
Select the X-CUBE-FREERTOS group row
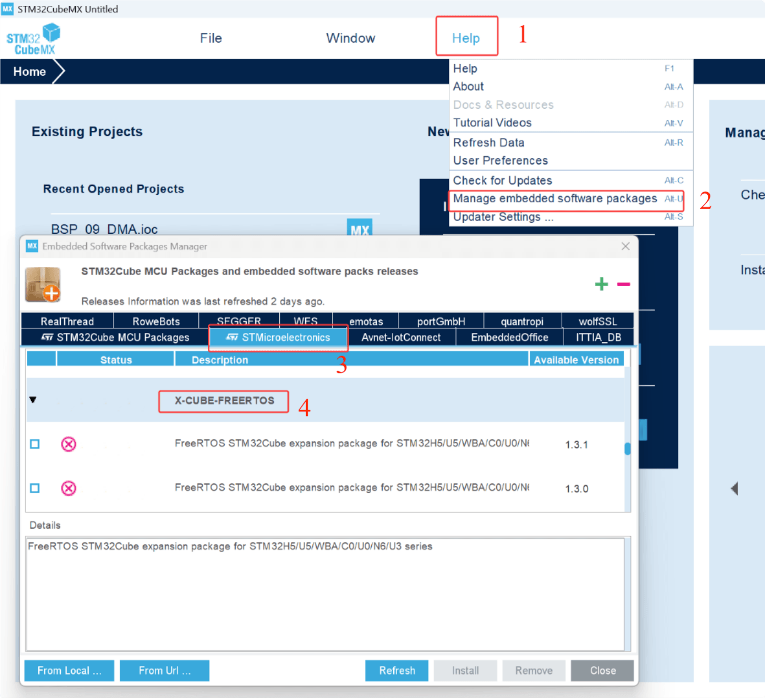(325, 400)
